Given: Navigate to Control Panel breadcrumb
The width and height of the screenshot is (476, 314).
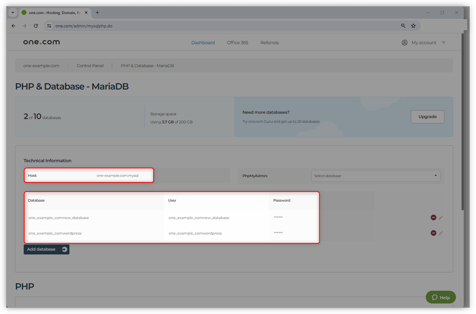Looking at the screenshot, I should (90, 65).
